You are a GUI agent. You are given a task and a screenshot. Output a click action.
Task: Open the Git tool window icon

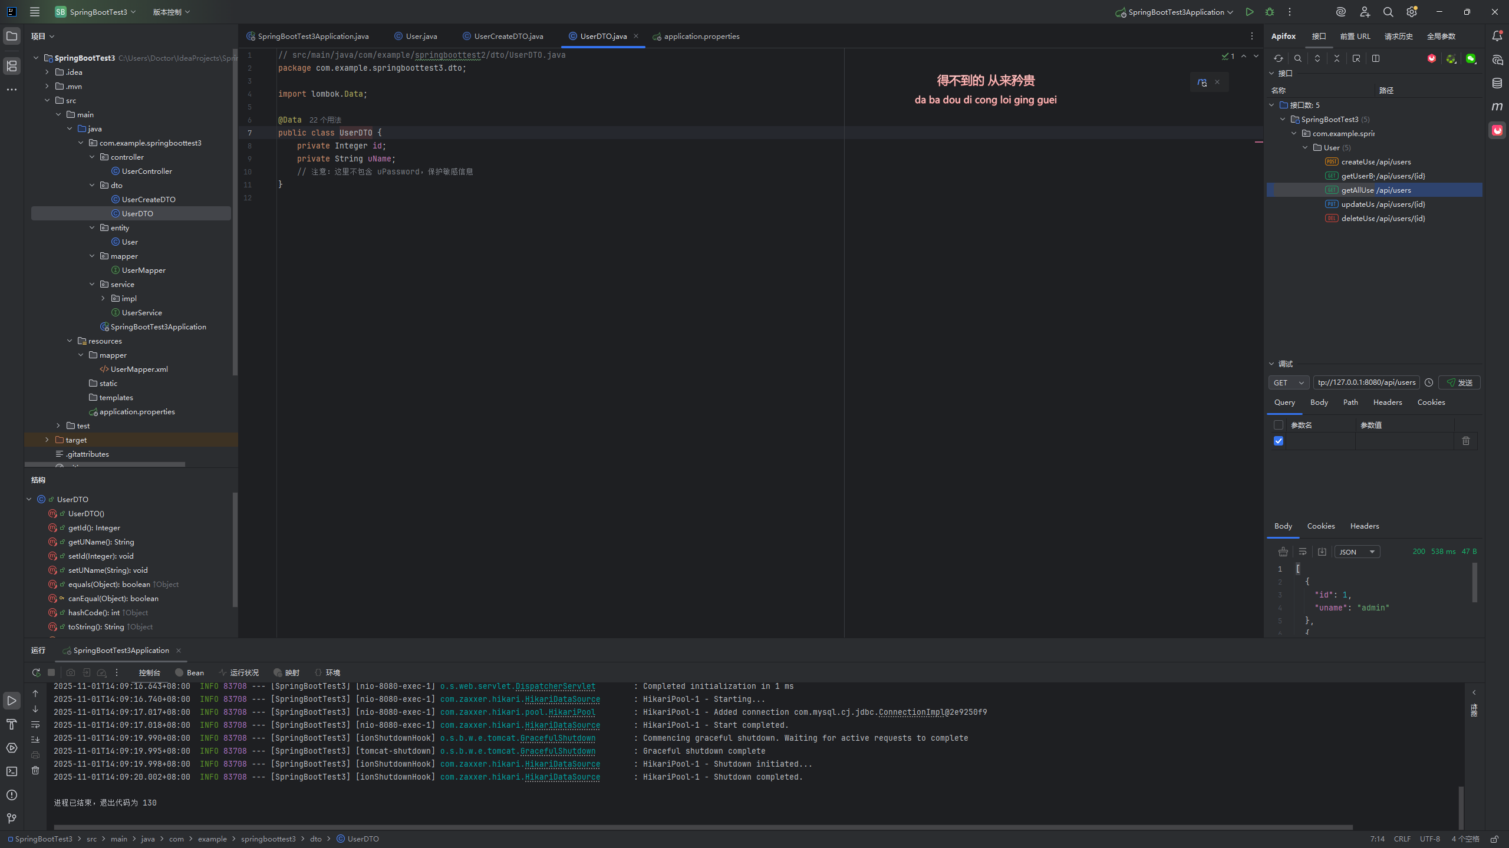click(12, 818)
